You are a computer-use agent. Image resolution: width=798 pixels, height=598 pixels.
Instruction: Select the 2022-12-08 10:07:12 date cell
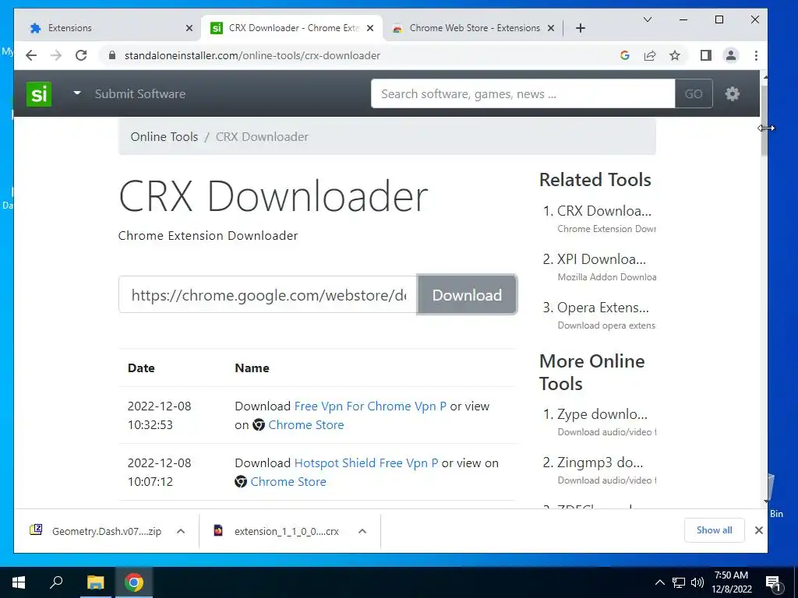(x=159, y=473)
